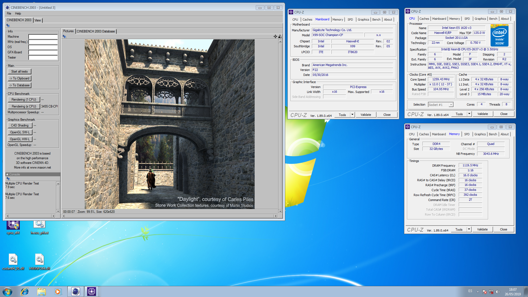The image size is (528, 297).
Task: Click pin icon in Console panel
Action: point(8,179)
